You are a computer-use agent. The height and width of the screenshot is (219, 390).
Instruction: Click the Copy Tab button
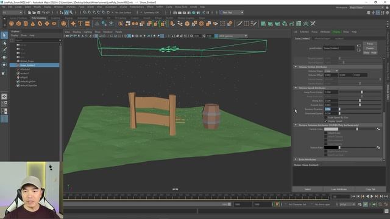(x=370, y=189)
